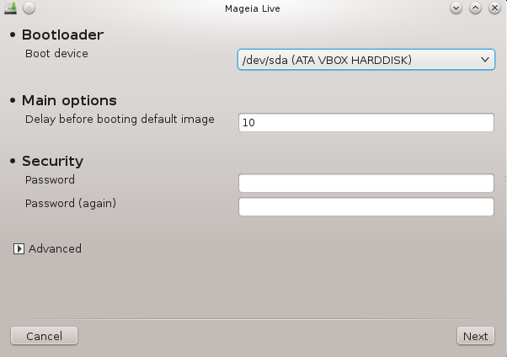507x357 pixels.
Task: Open the Boot device combo box showing /dev/sda
Action: 366,60
